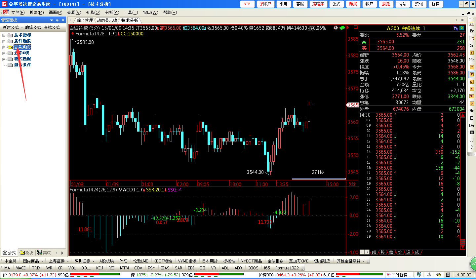This screenshot has height=279, width=476.
Task: Click the gear icon atop the chart
Action: click(336, 28)
